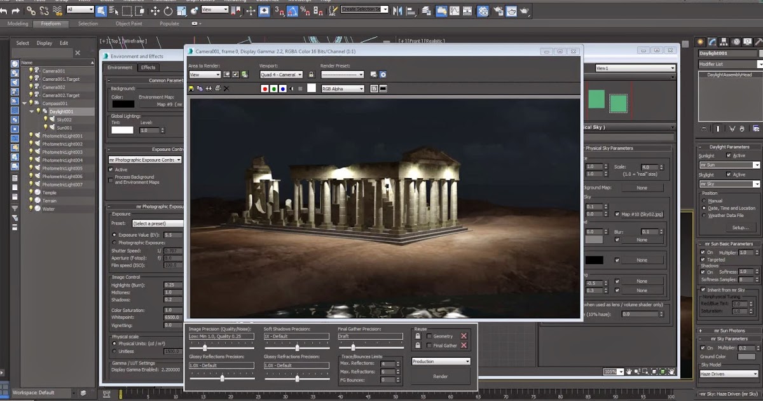This screenshot has width=763, height=401.
Task: Click the Bind to Space Warp icon
Action: [57, 11]
